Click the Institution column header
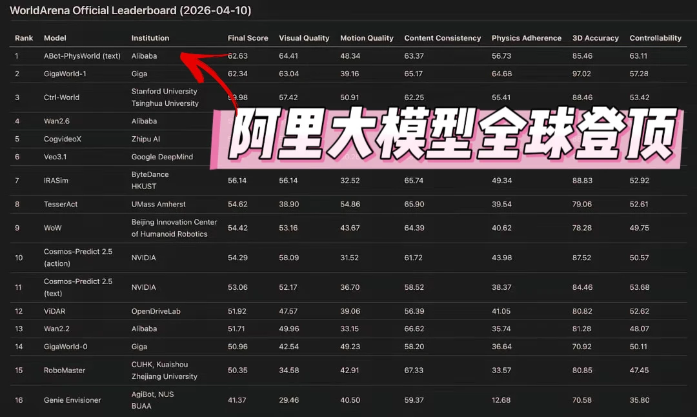697x417 pixels. click(150, 38)
